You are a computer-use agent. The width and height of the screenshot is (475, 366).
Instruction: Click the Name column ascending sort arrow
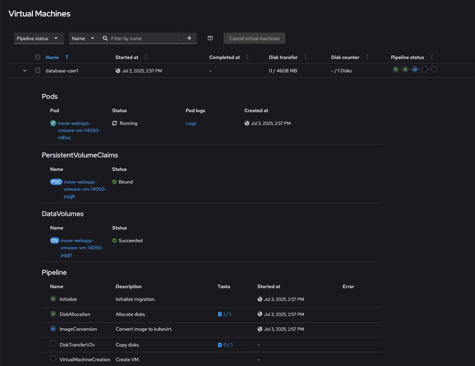67,57
